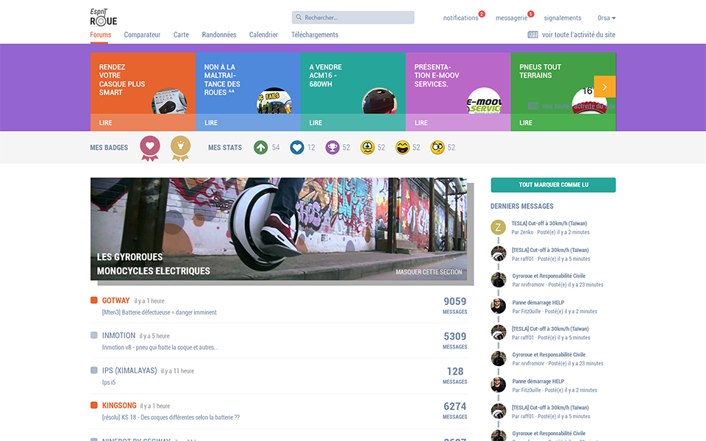Hide section via MASQUER CETTE SECTION
The image size is (706, 441).
[x=429, y=272]
